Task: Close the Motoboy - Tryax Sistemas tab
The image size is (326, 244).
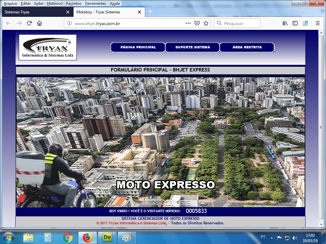Action: 139,12
